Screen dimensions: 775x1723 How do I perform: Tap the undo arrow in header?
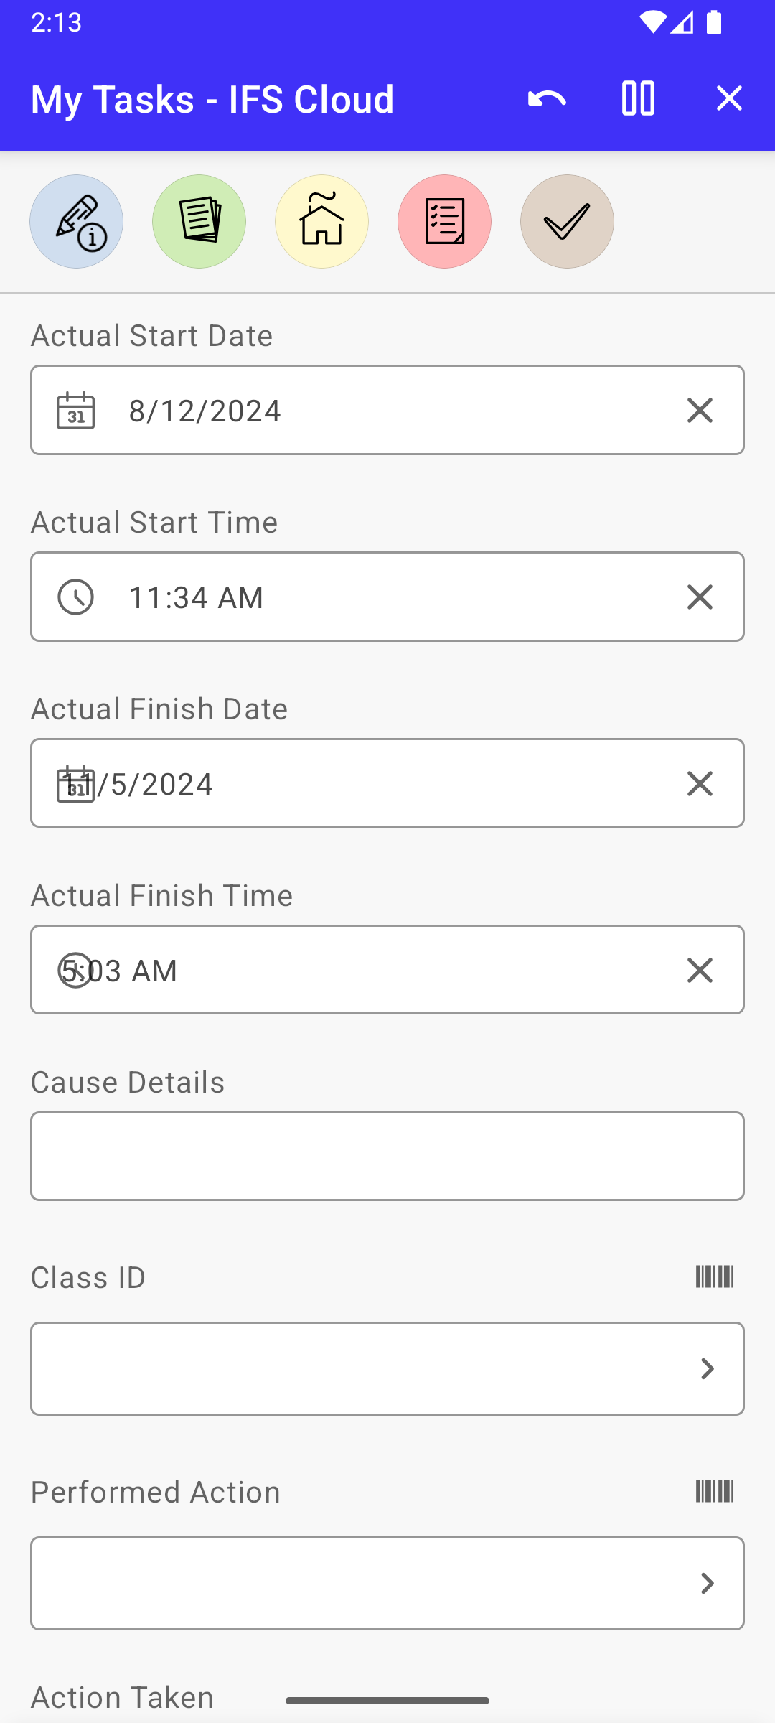click(547, 98)
